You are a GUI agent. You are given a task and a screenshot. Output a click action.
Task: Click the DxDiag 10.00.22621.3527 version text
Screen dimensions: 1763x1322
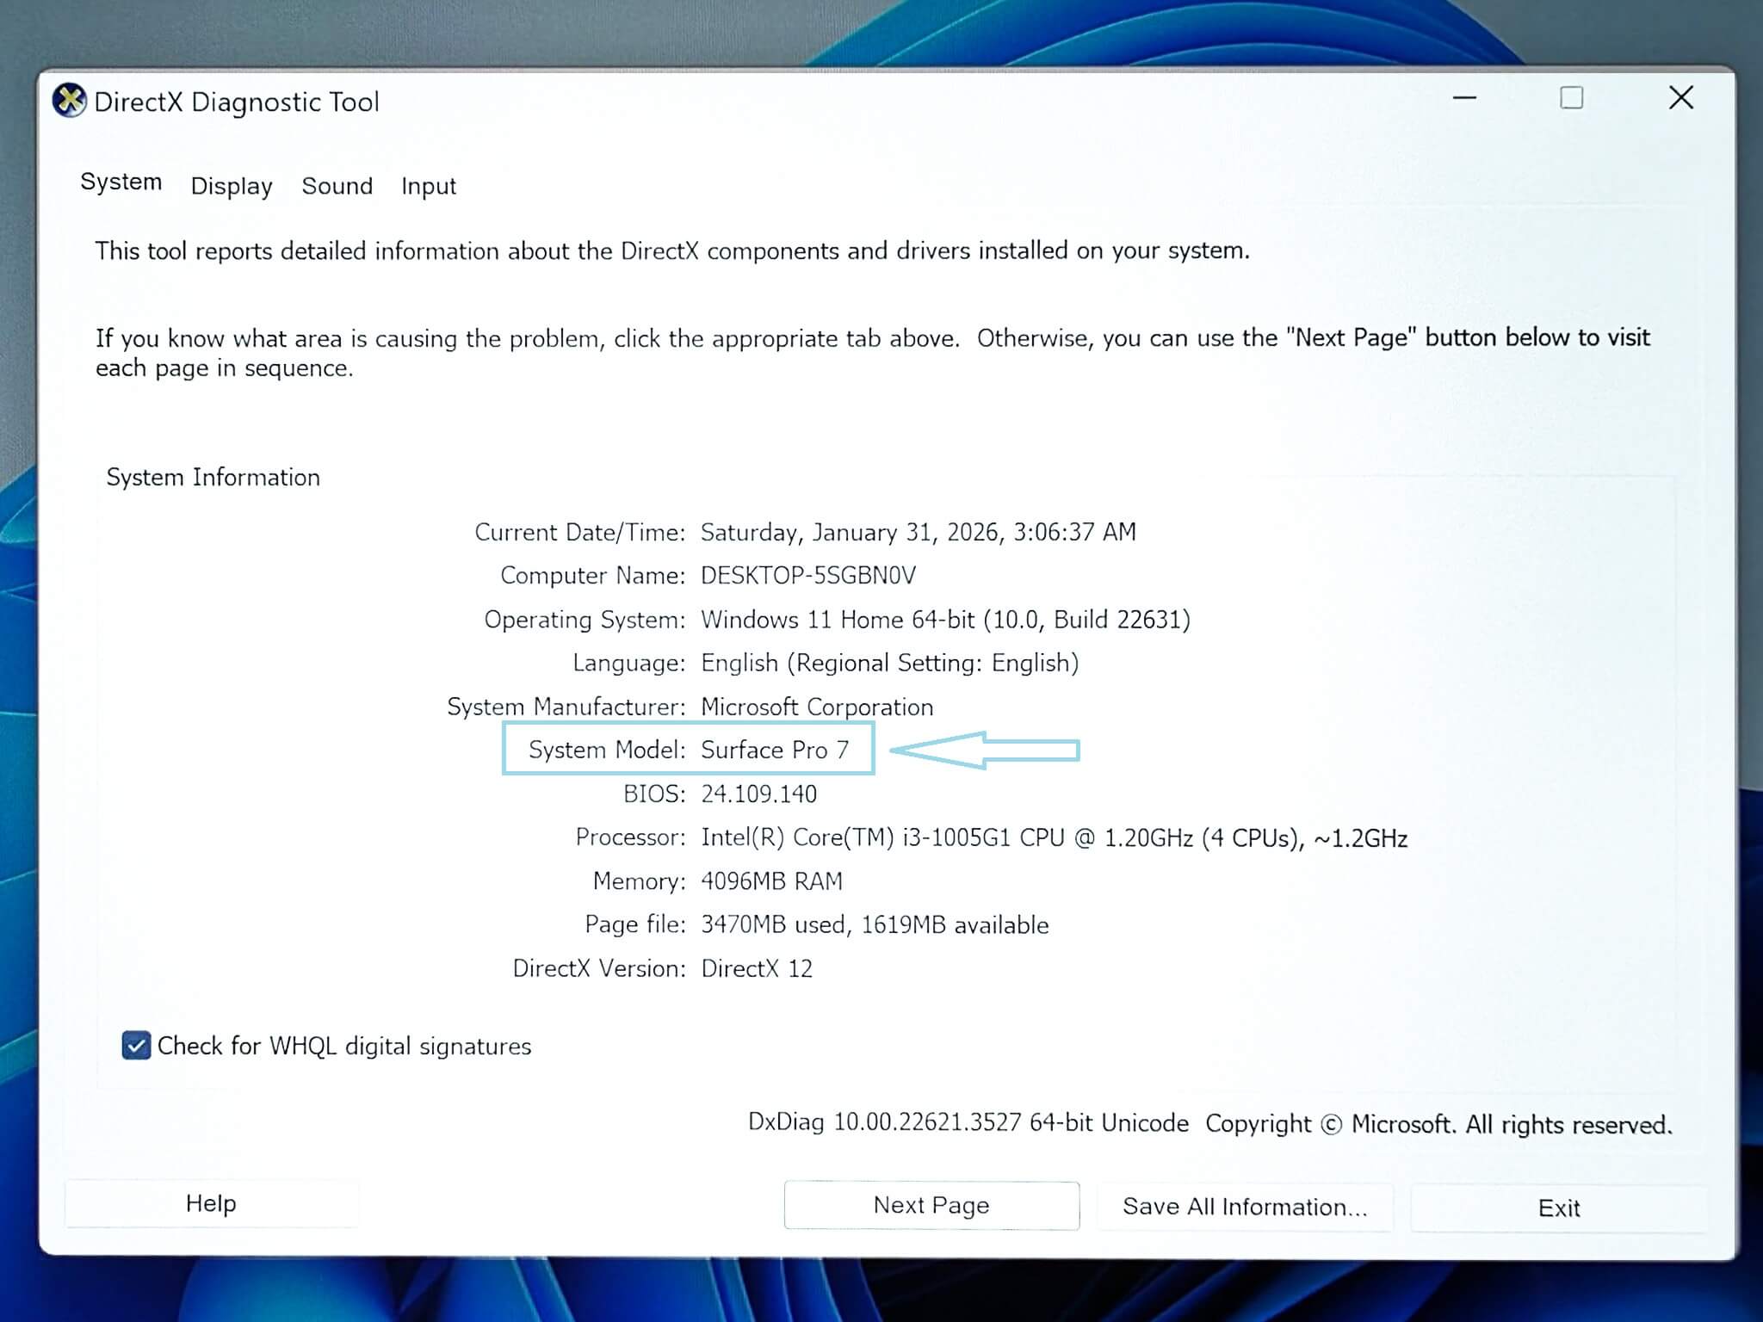968,1122
